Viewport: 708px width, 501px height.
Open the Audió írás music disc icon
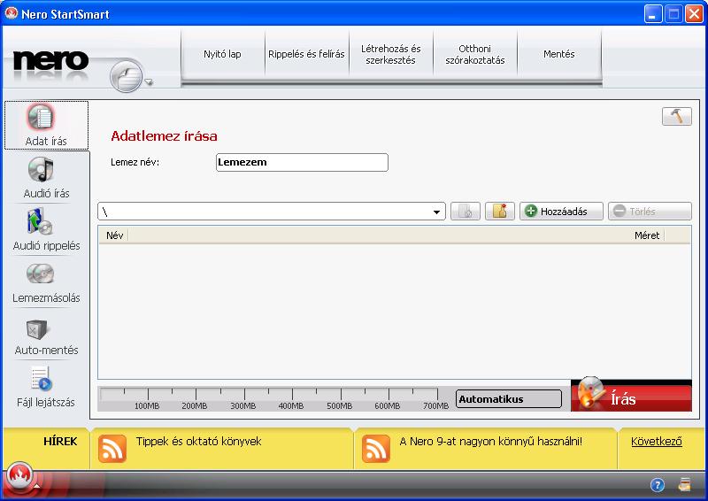pos(41,169)
